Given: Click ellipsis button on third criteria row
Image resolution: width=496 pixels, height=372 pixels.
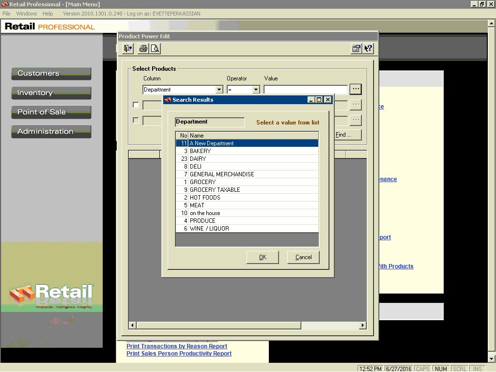Looking at the screenshot, I should coord(356,120).
